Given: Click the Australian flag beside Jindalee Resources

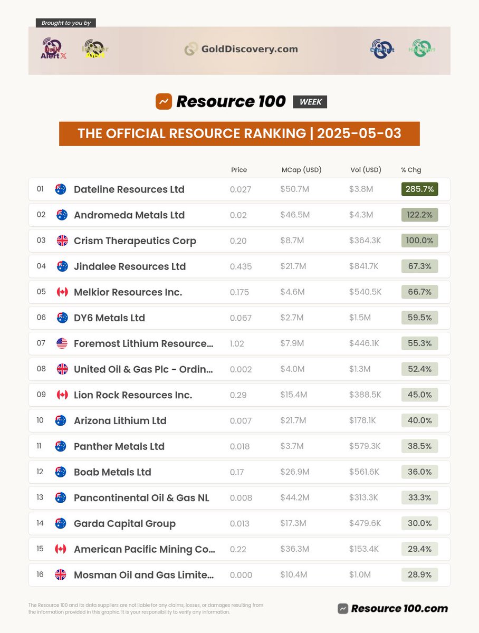Looking at the screenshot, I should pos(62,266).
